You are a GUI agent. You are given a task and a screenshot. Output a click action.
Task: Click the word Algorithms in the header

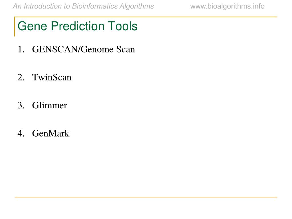click(x=137, y=6)
